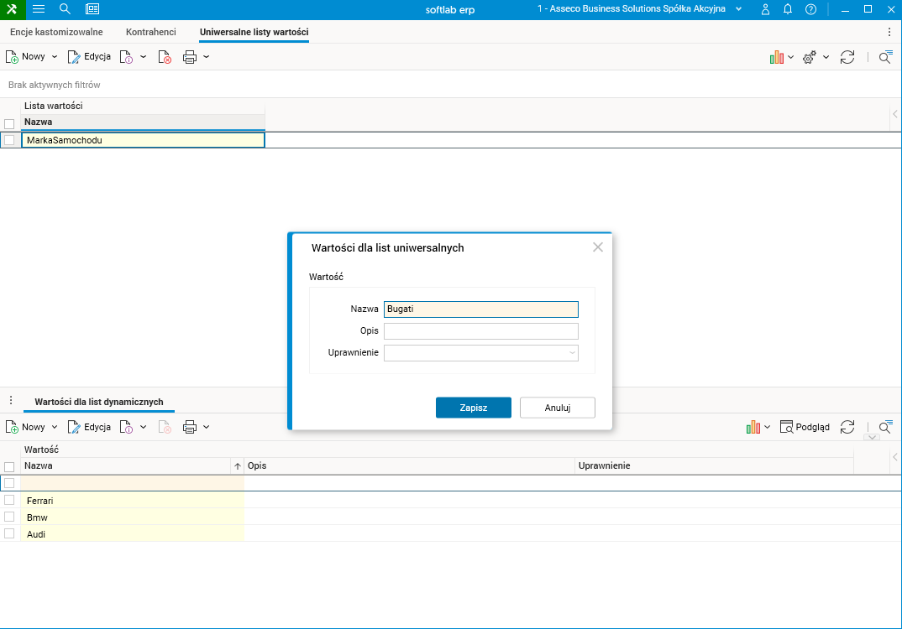Click Edycja in the lower toolbar

(89, 428)
